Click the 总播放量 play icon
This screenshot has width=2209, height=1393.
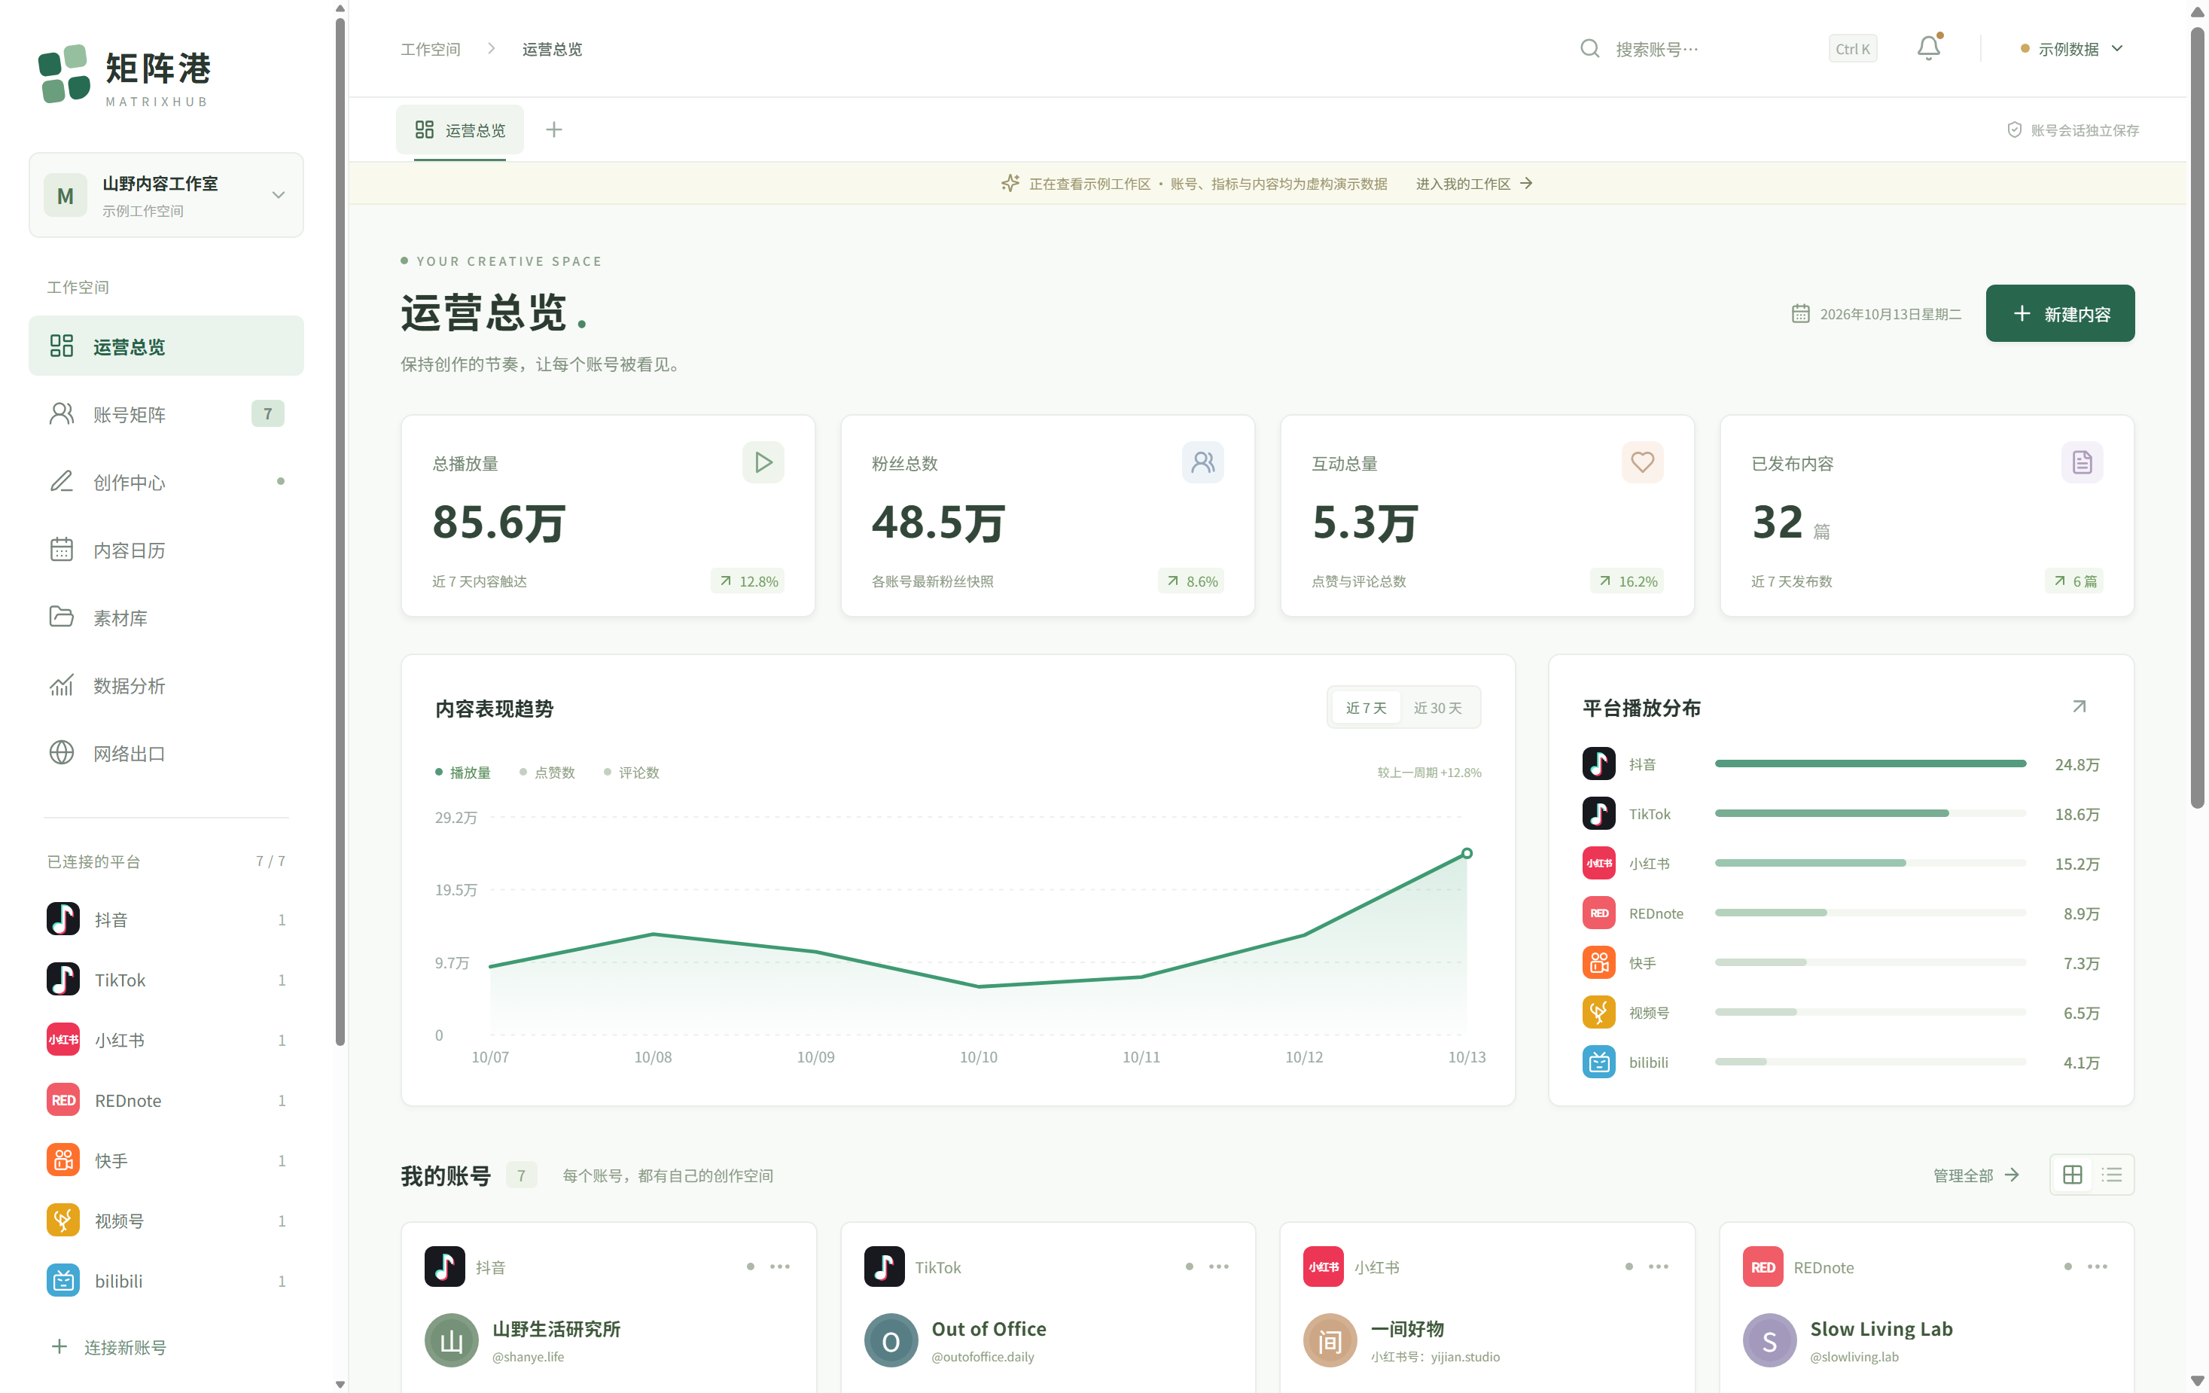click(x=763, y=462)
